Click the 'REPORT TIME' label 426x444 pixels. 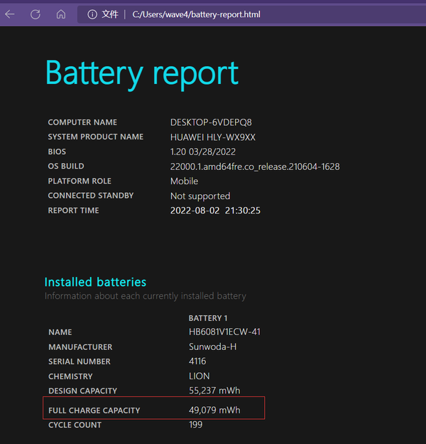[x=73, y=211]
